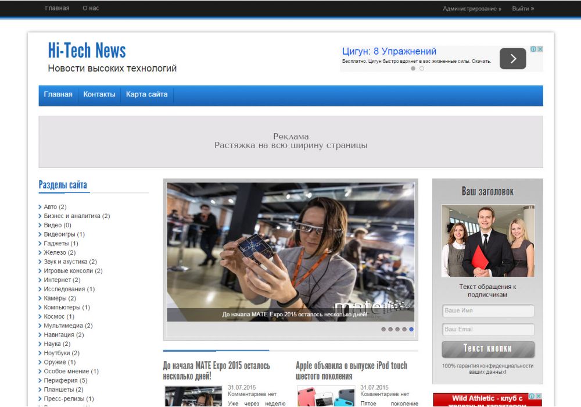This screenshot has width=581, height=407.
Task: Log out via Выйти
Action: click(x=523, y=9)
